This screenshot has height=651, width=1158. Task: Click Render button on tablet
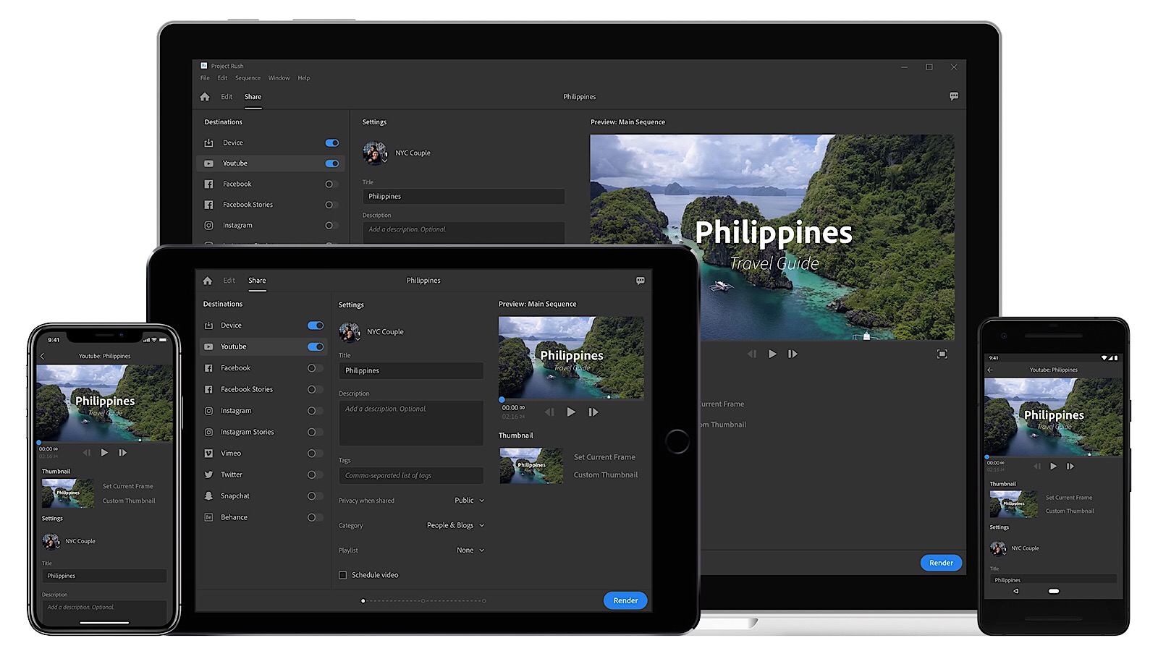tap(625, 600)
